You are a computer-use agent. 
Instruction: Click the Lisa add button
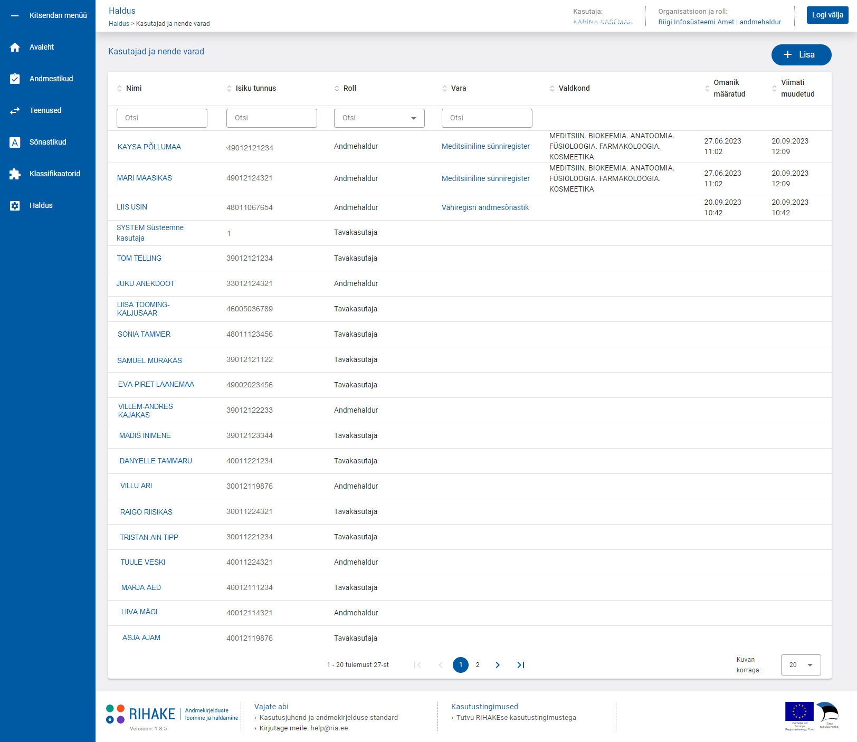(801, 55)
